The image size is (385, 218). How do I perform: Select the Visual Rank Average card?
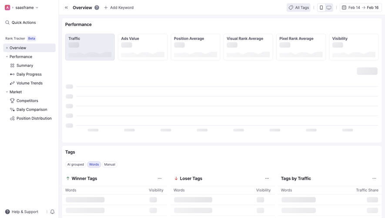pos(248,47)
